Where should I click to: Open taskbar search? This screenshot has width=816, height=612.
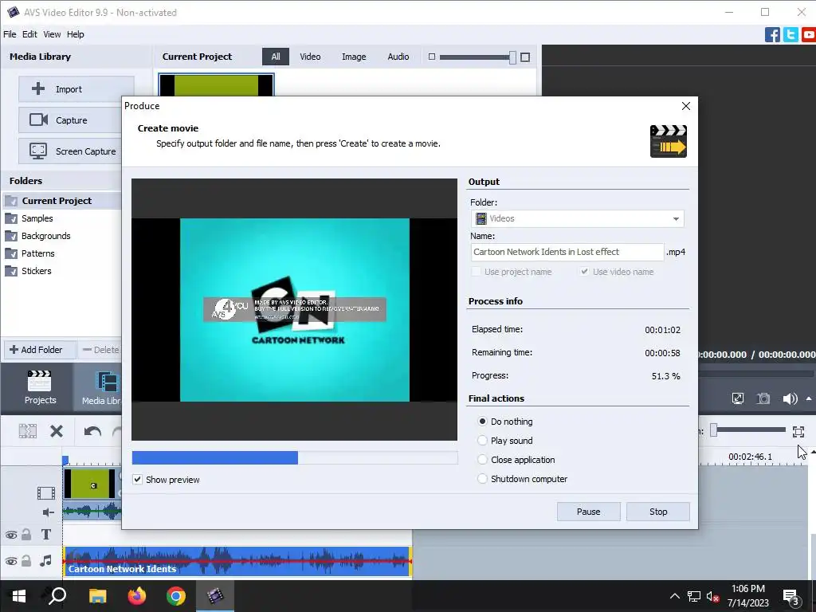[57, 595]
